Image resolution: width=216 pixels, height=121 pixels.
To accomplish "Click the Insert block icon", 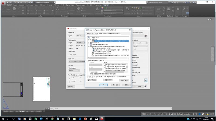I will (x=78, y=9).
